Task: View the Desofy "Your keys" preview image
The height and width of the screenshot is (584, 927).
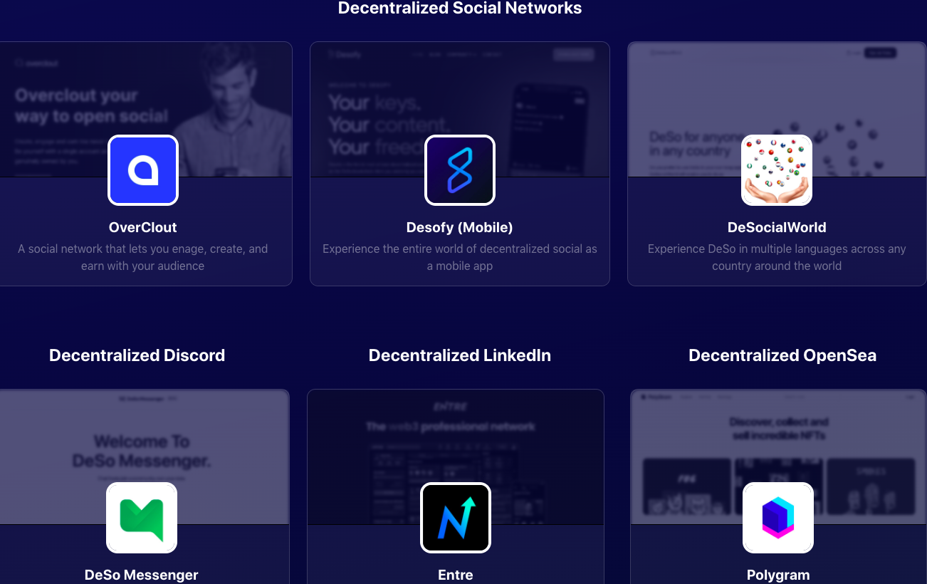Action: click(x=460, y=109)
